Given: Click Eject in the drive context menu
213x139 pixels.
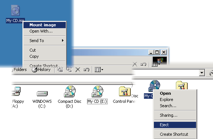Looking at the screenshot, I should 175,125.
